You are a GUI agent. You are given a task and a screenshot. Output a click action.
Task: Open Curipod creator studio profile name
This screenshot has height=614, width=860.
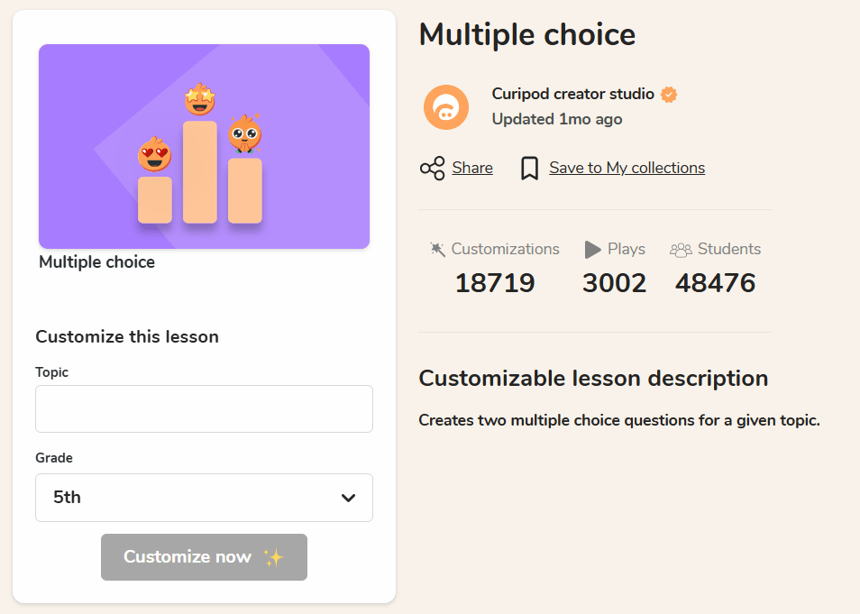tap(572, 94)
